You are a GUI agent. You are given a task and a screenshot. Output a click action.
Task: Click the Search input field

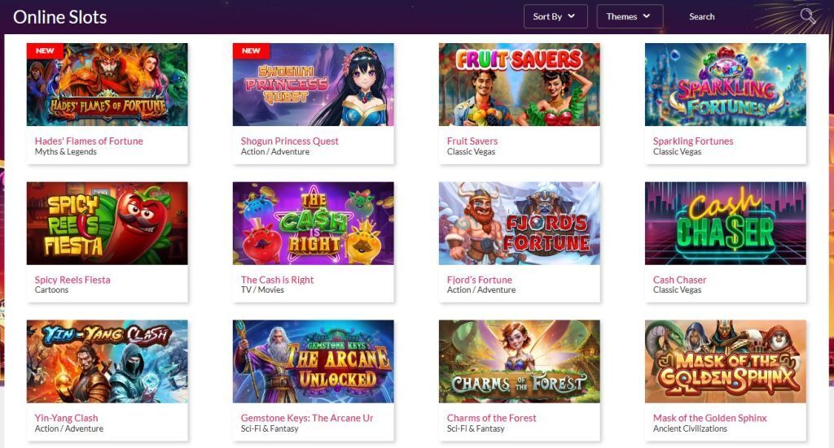click(740, 16)
